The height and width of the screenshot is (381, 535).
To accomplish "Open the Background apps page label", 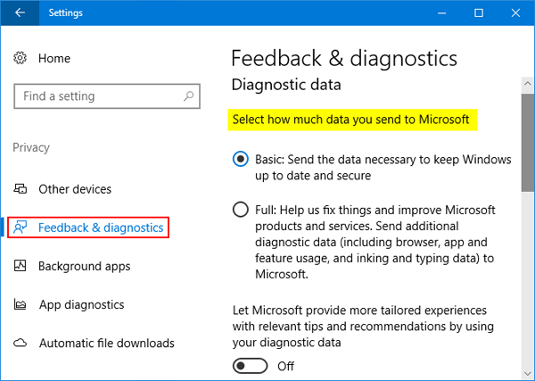I will click(x=84, y=266).
